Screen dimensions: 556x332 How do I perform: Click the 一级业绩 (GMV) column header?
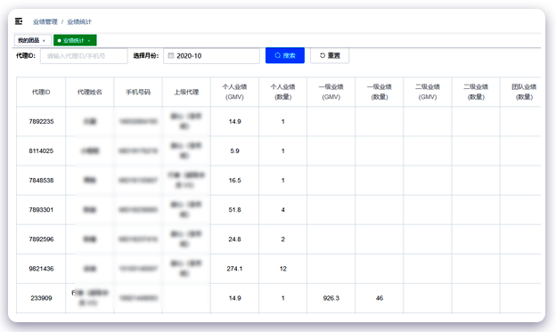(x=331, y=93)
